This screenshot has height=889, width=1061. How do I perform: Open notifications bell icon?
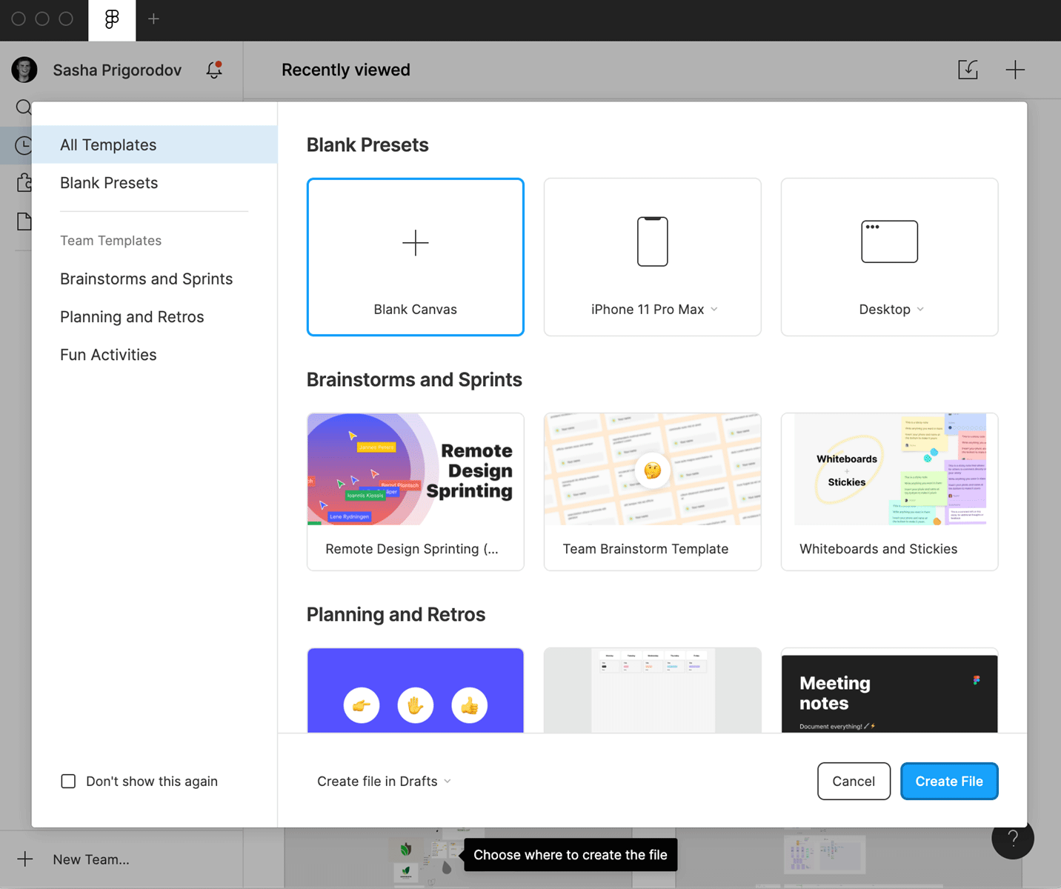214,70
